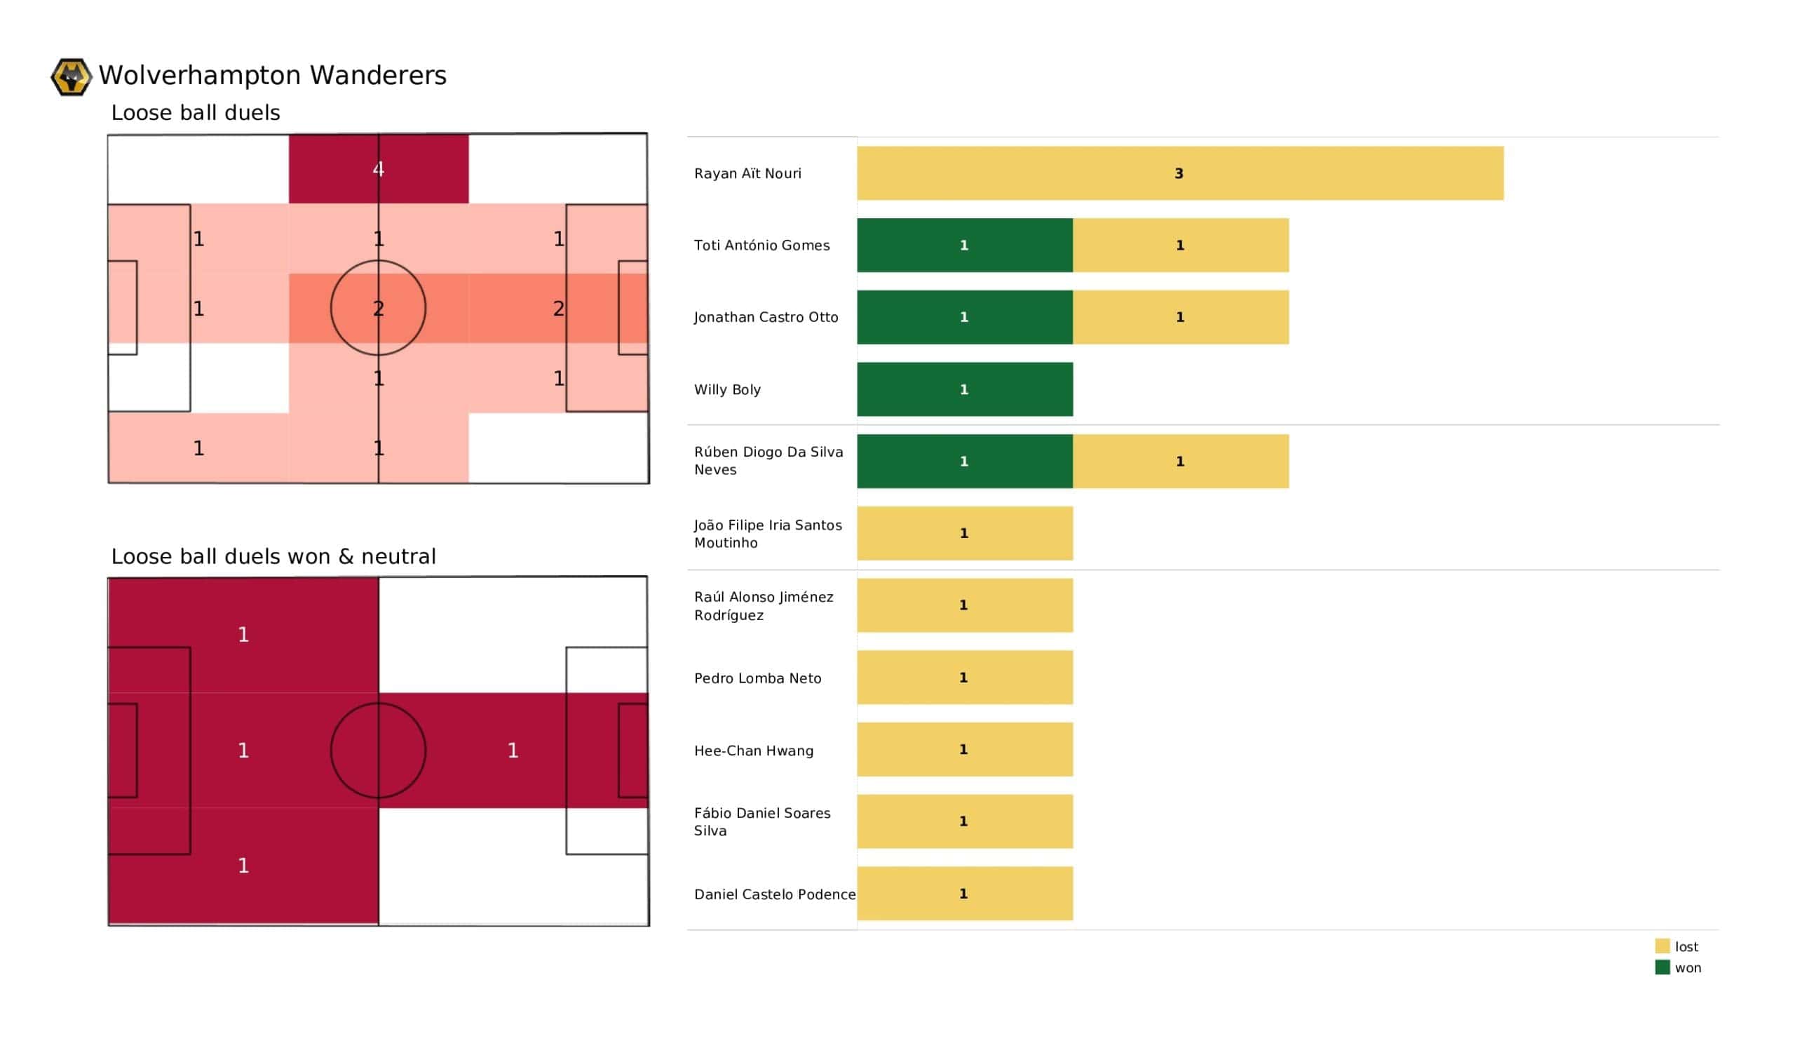Click the centre circle cell in top pitch
This screenshot has width=1795, height=1055.
378,308
